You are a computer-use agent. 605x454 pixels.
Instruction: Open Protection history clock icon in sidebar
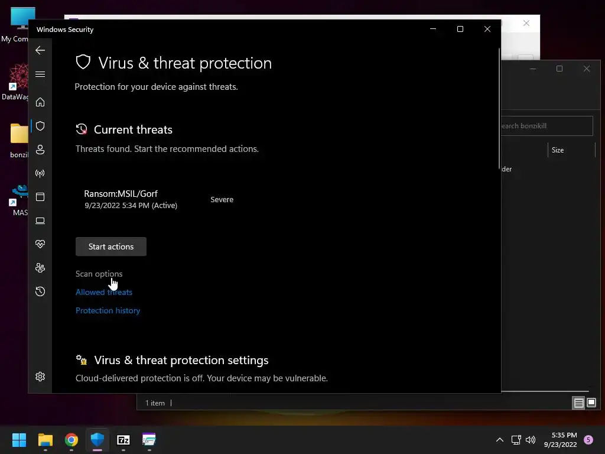point(40,291)
